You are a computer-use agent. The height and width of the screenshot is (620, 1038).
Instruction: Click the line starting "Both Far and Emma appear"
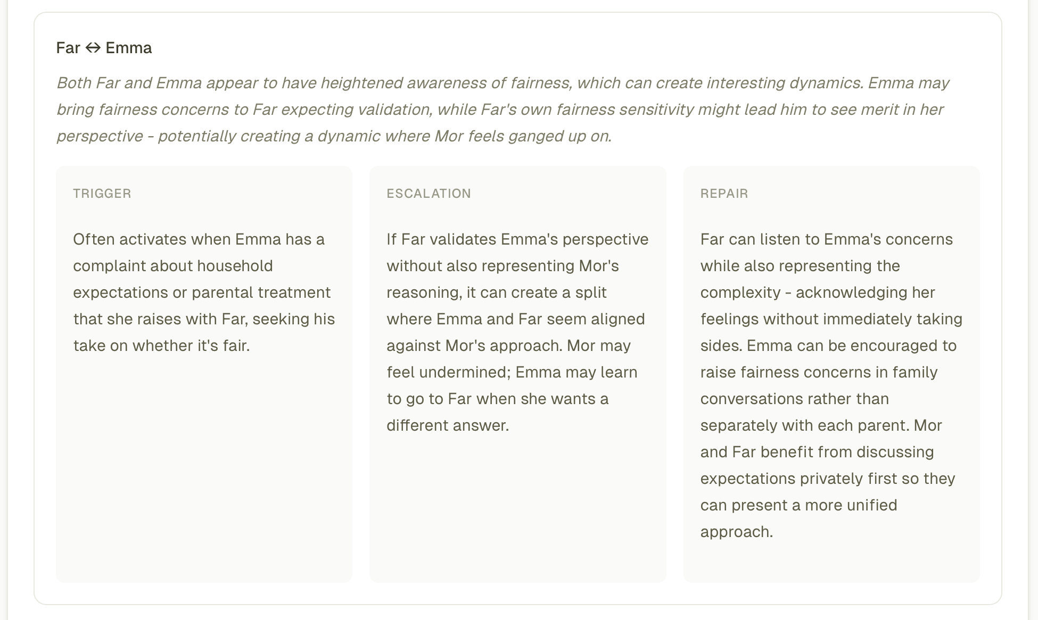point(502,83)
